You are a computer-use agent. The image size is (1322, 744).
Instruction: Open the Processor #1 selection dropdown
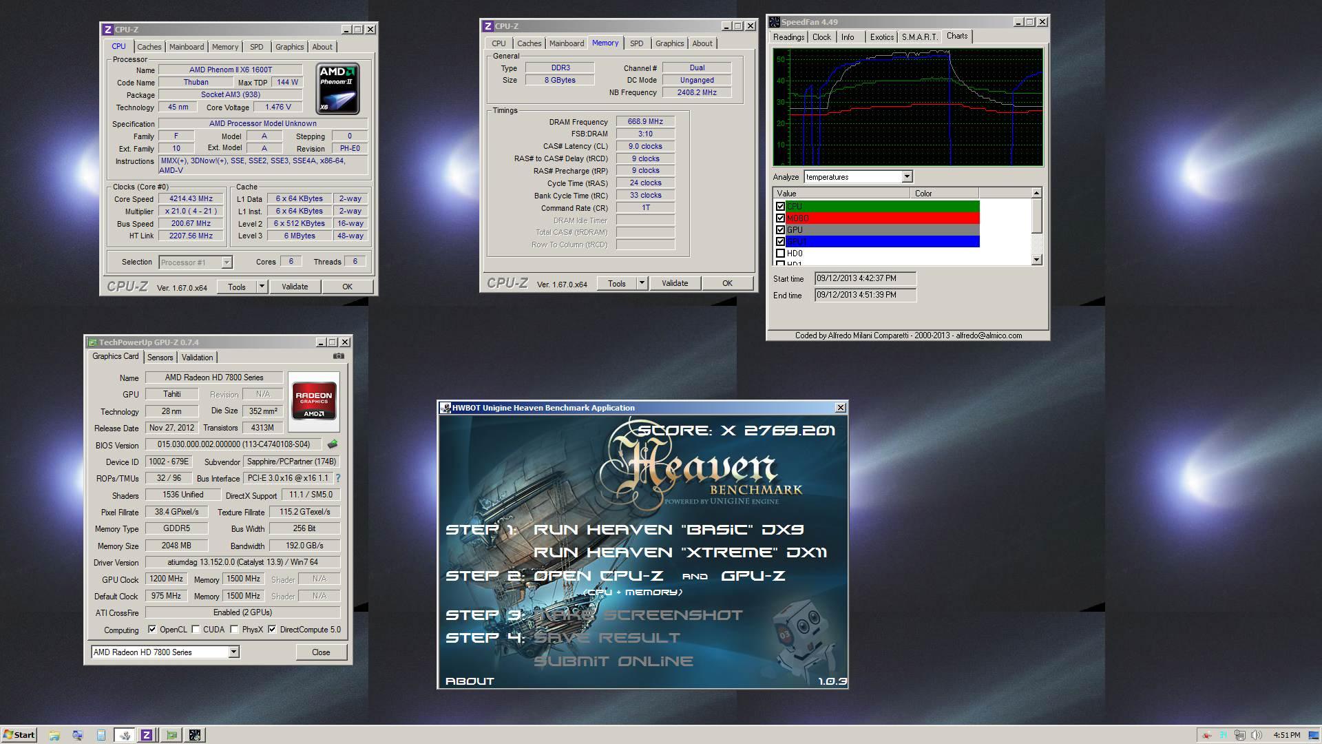227,262
